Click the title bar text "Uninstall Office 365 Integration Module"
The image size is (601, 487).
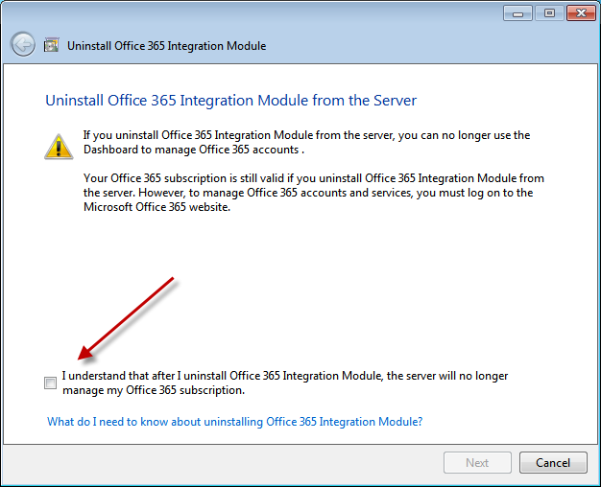point(167,45)
